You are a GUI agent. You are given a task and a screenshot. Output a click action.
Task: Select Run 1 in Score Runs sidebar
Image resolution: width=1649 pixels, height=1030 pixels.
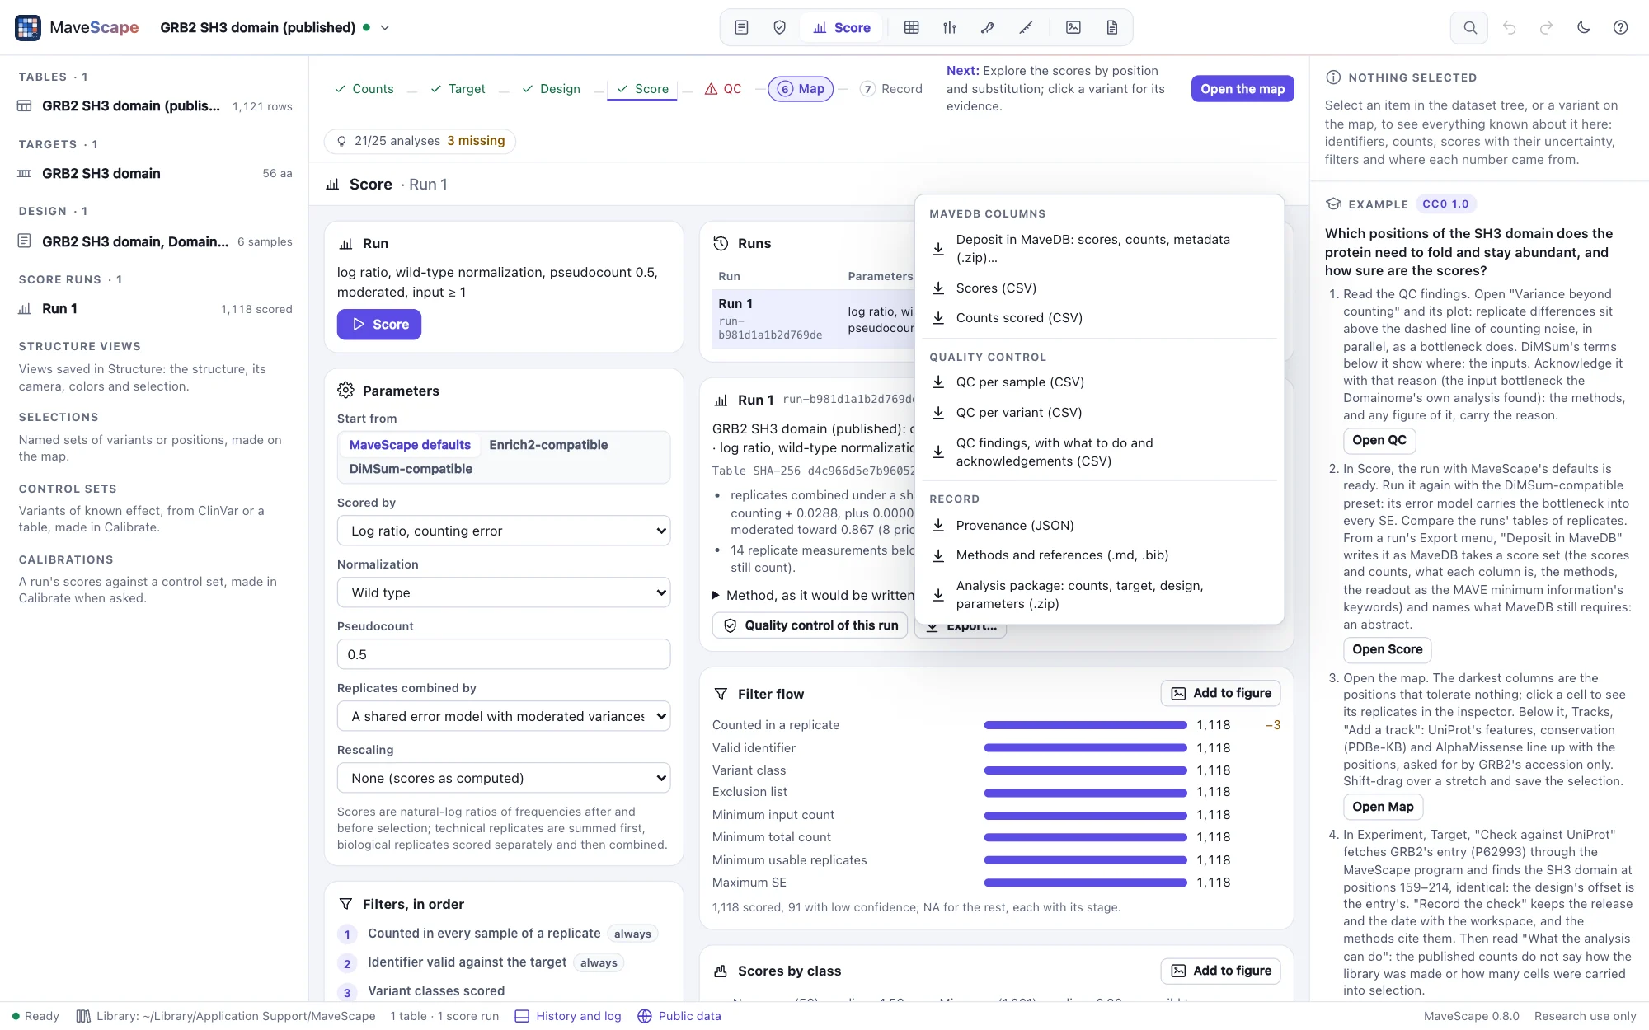click(x=155, y=309)
